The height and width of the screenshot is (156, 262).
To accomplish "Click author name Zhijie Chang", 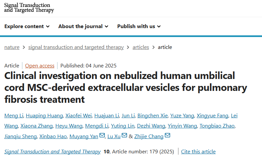I will 149,136.
